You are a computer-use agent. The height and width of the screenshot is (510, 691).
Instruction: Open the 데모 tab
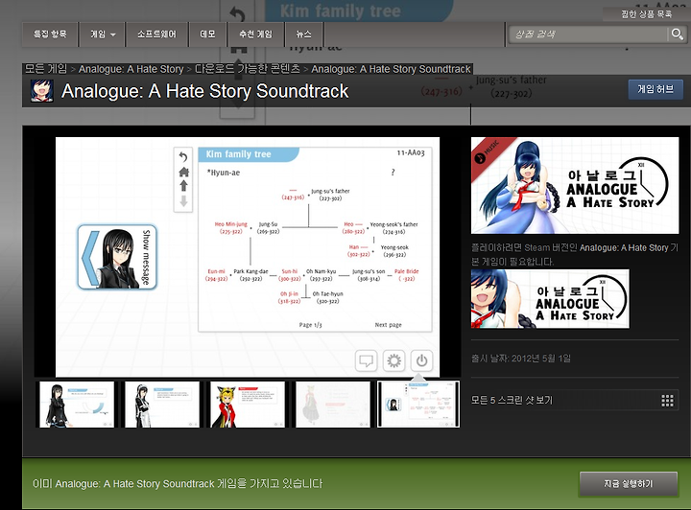tap(207, 35)
